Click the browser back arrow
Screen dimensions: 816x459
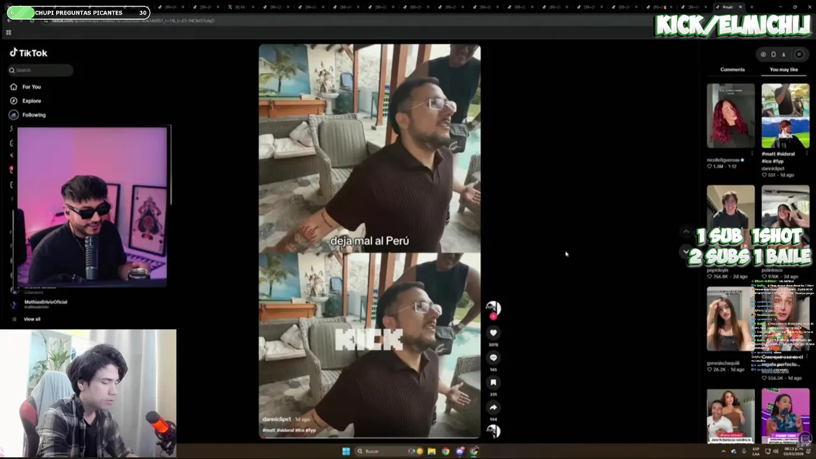click(x=8, y=20)
